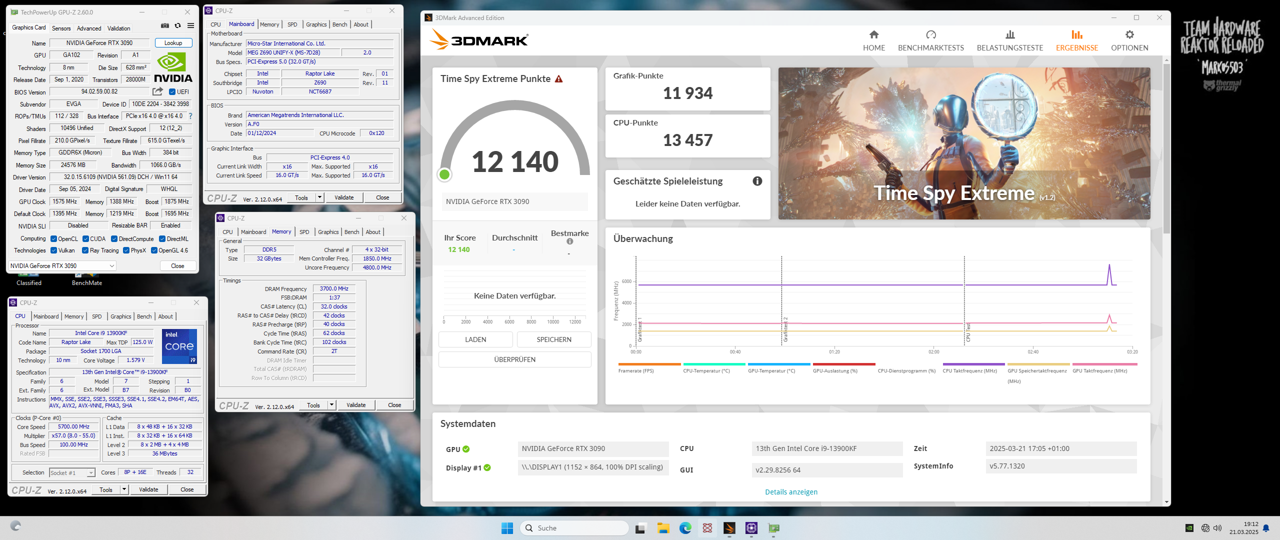Click the Lookup button in GPU-Z
1280x540 pixels.
[173, 43]
